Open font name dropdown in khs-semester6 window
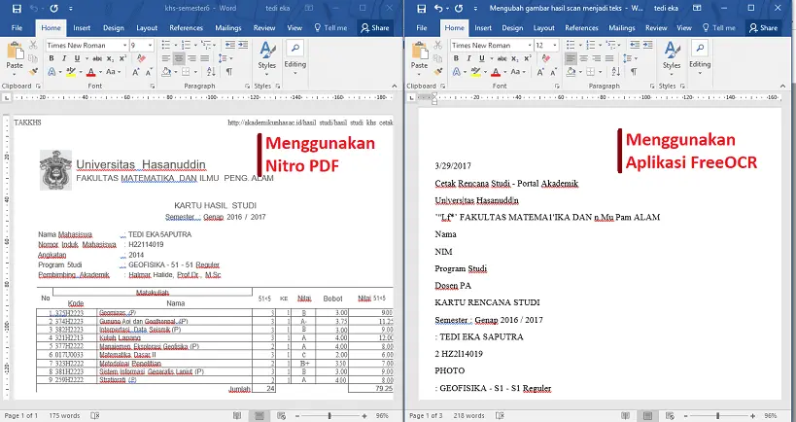Screen dimensions: 796x422 [124, 45]
